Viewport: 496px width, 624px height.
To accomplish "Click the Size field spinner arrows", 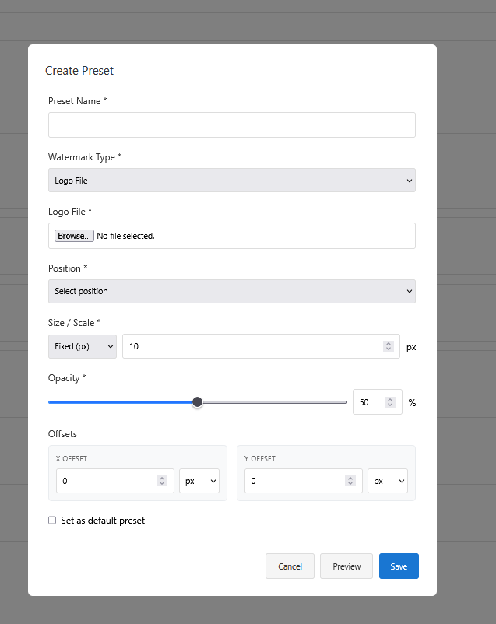I will click(x=389, y=346).
